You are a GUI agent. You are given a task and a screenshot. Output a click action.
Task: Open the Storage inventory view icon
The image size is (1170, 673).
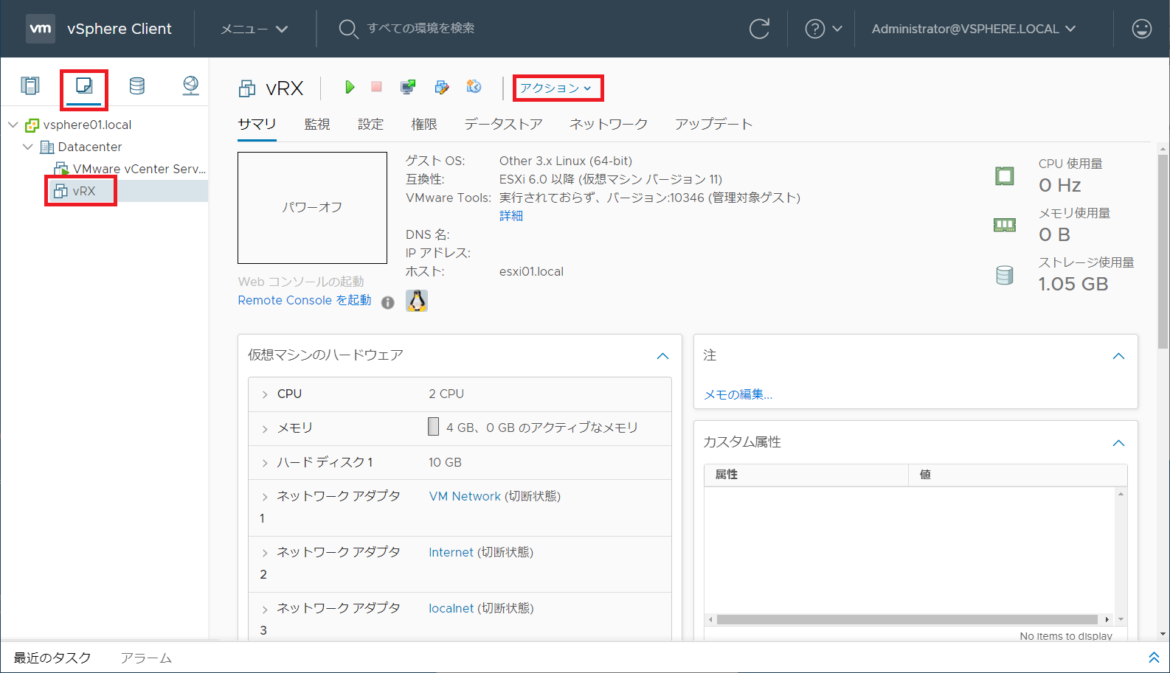[137, 86]
